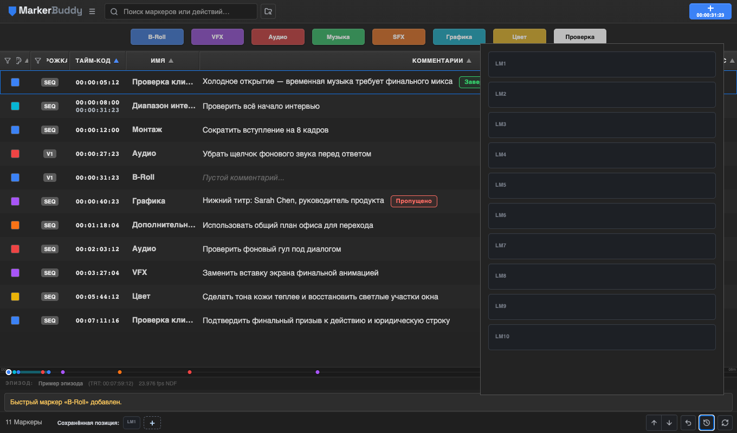The height and width of the screenshot is (433, 737).
Task: Open the hamburger menu next to MarkerBuddy
Action: [92, 11]
